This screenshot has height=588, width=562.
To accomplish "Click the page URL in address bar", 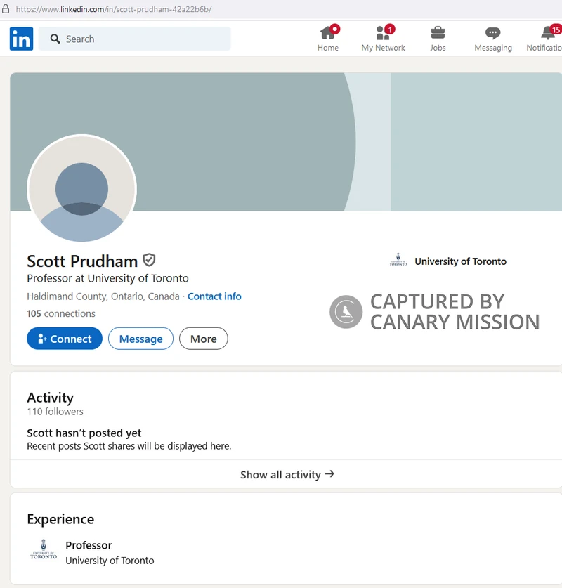I will 114,9.
